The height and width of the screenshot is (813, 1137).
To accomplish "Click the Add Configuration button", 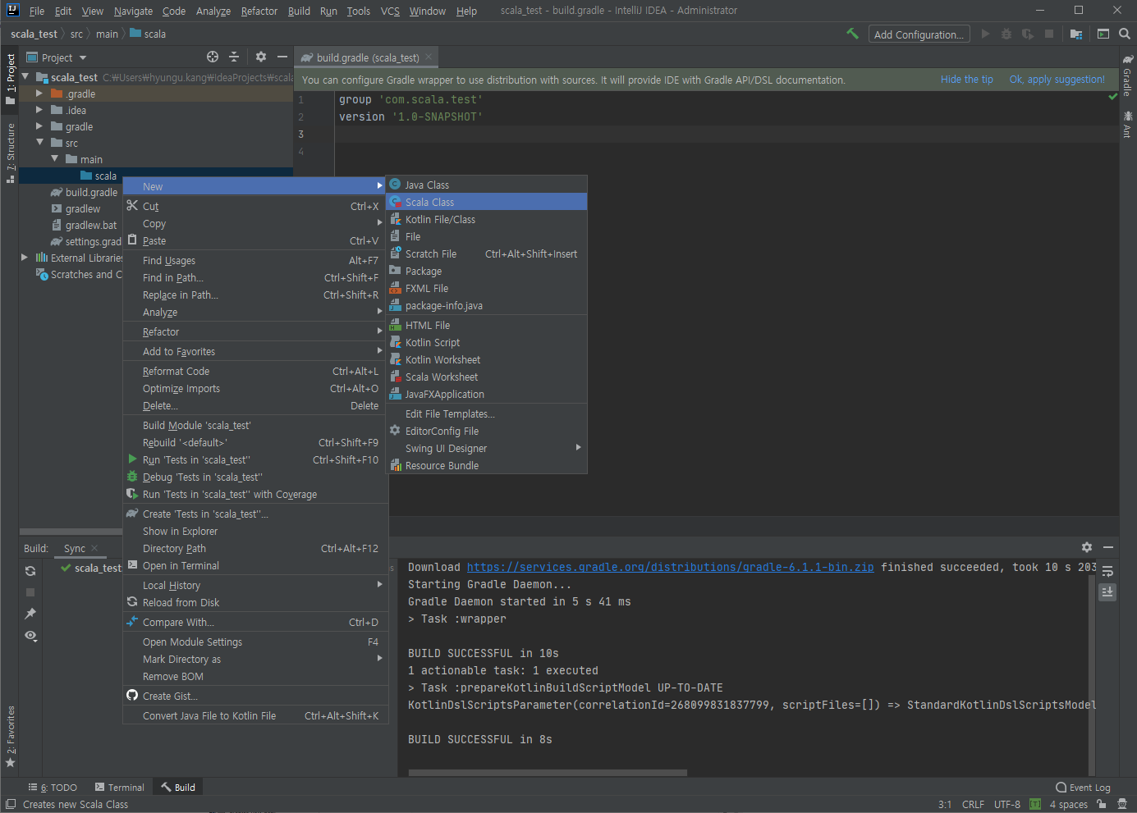I will pyautogui.click(x=919, y=34).
